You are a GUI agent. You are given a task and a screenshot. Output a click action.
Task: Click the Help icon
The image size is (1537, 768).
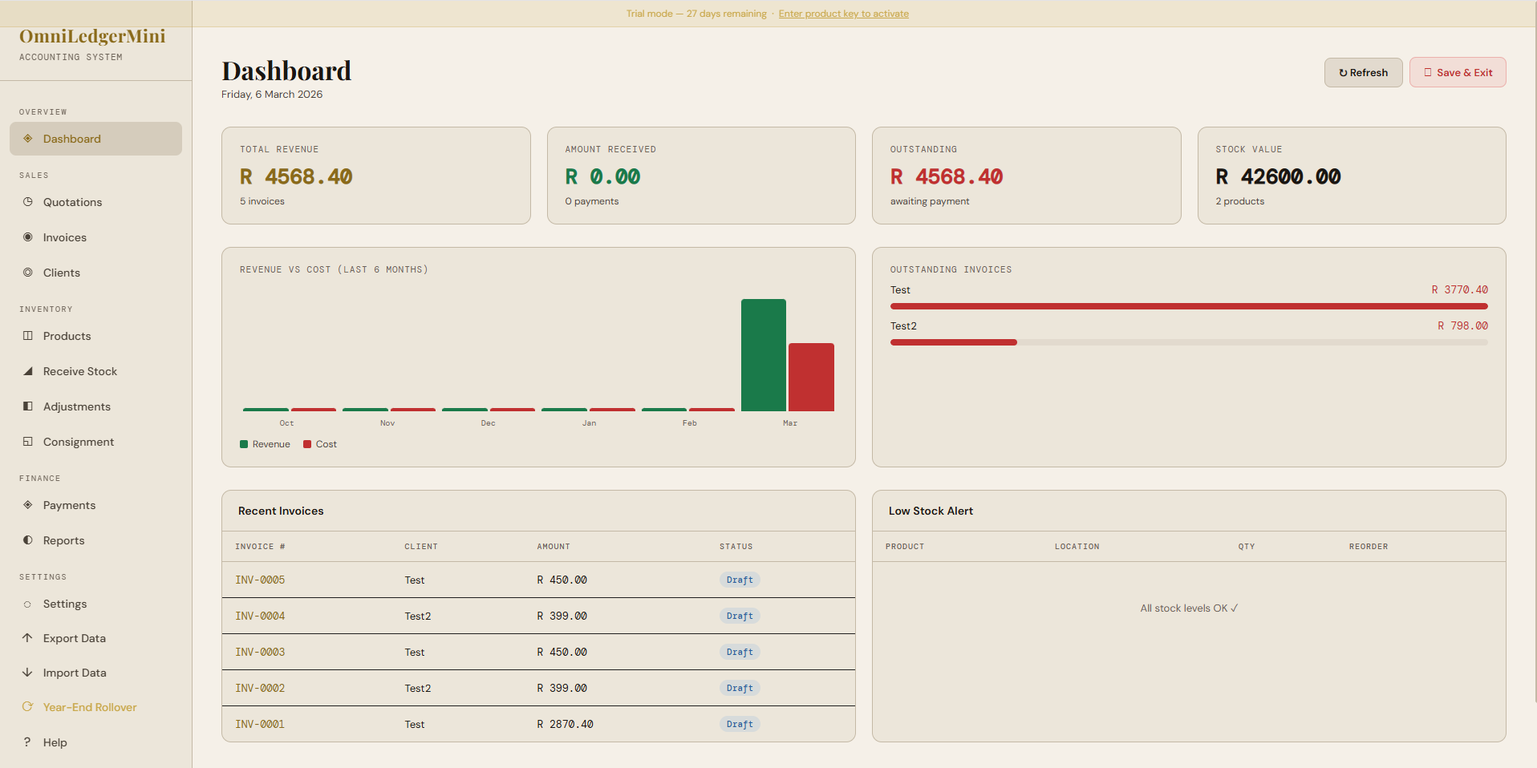click(26, 742)
